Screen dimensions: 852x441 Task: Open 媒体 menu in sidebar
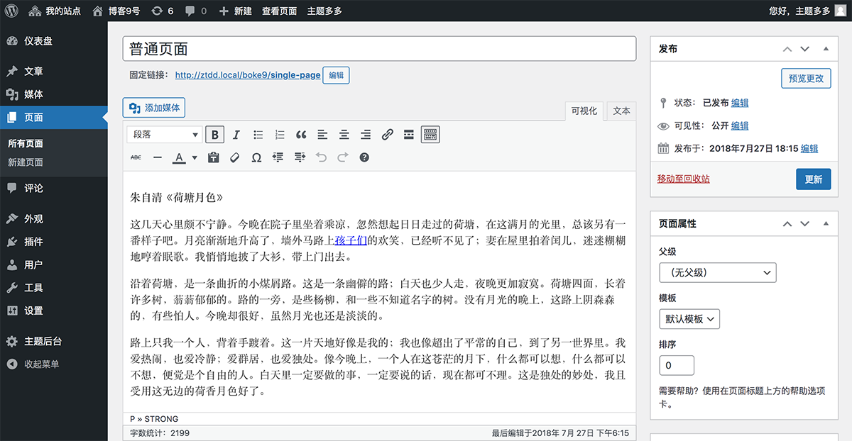click(54, 94)
